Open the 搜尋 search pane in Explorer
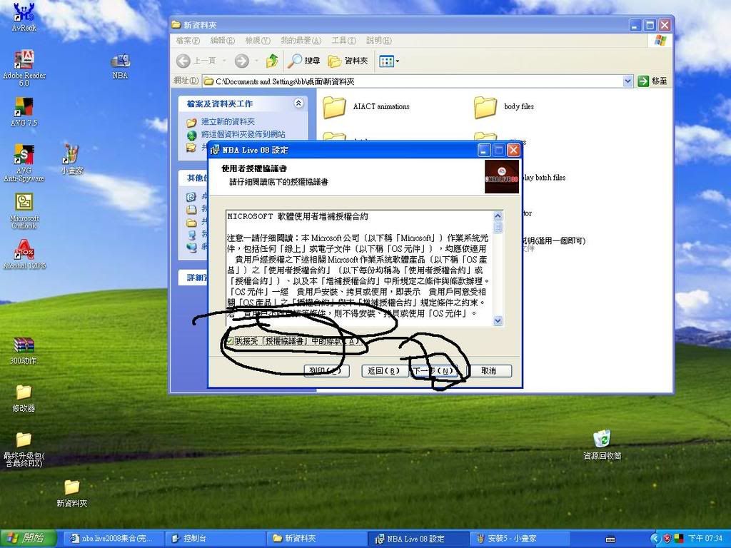Viewport: 731px width, 548px height. pos(304,61)
